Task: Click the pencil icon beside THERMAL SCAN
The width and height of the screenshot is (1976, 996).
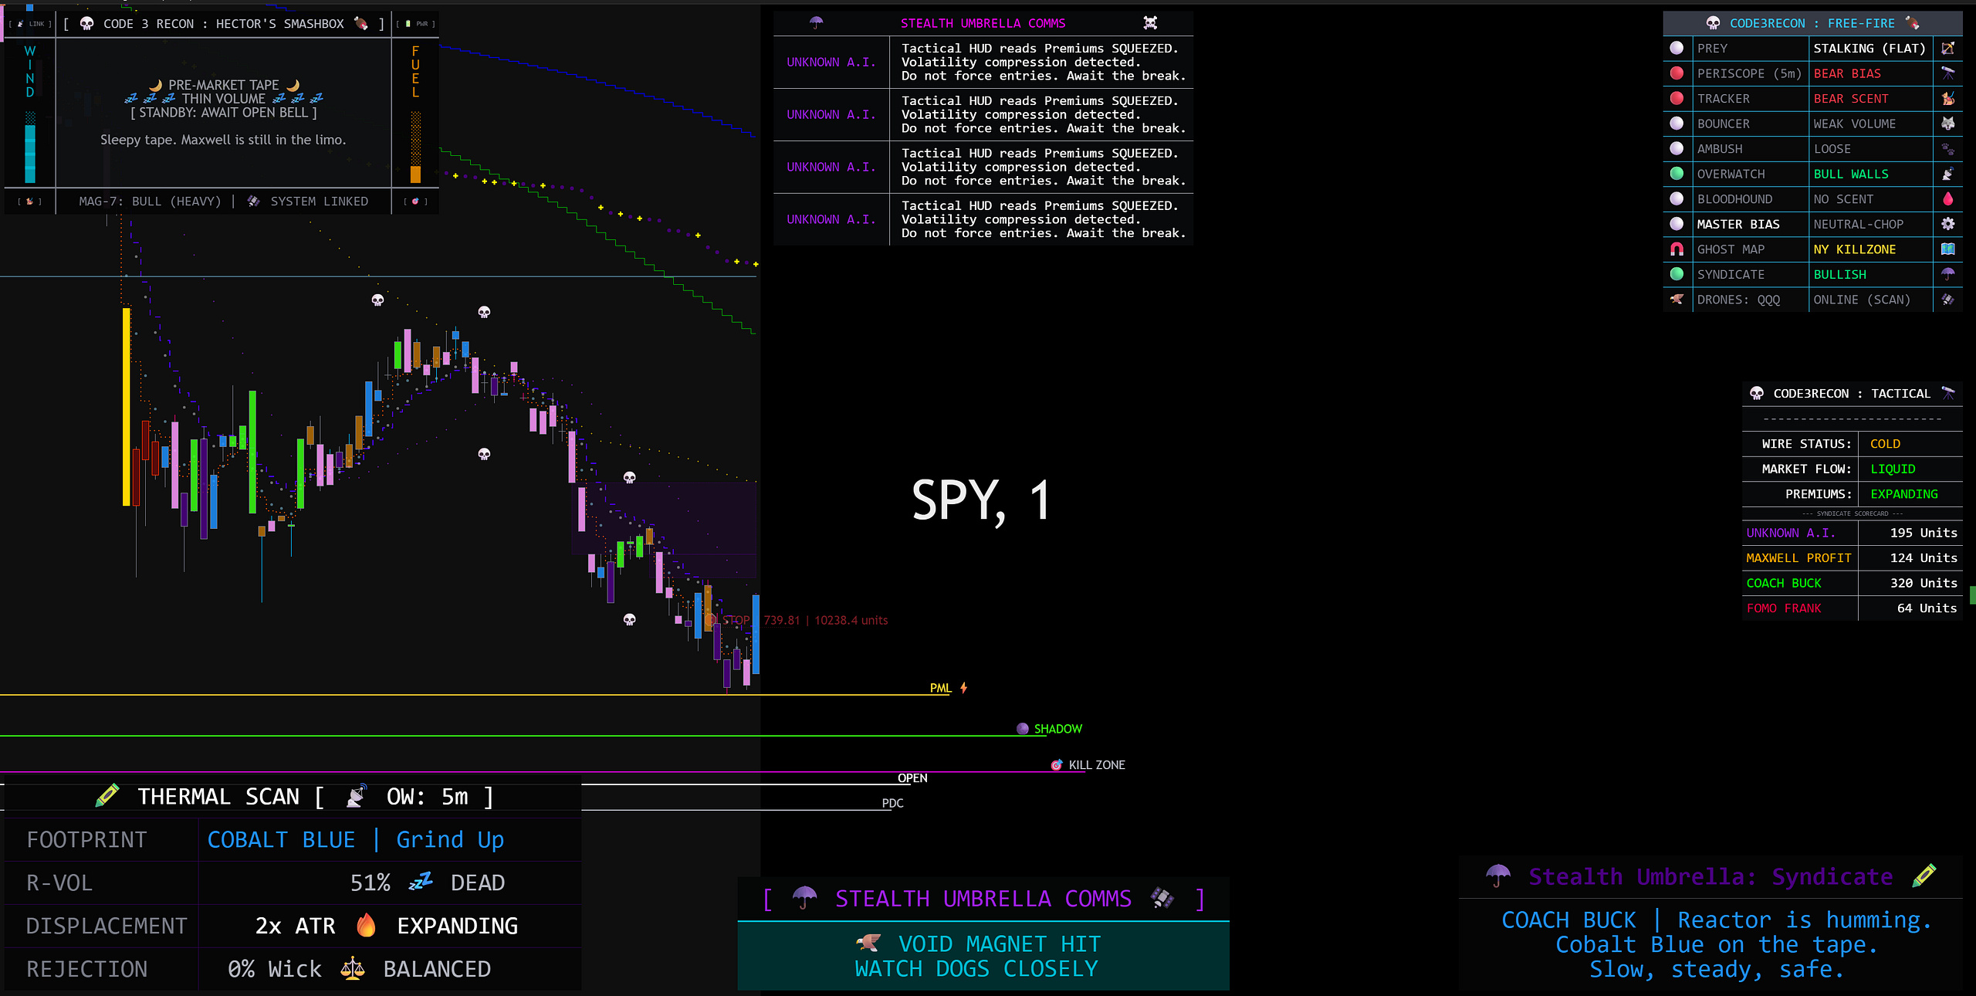Action: tap(107, 796)
